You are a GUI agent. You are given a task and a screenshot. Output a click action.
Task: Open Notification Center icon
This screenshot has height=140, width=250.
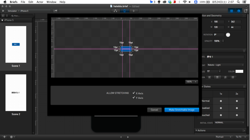tap(244, 2)
